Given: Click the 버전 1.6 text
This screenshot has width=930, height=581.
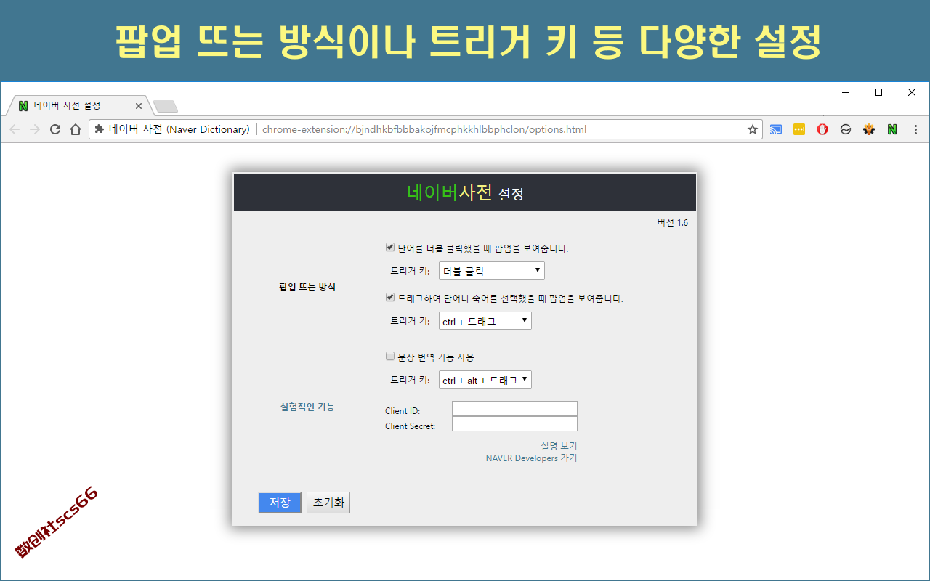Looking at the screenshot, I should click(673, 223).
